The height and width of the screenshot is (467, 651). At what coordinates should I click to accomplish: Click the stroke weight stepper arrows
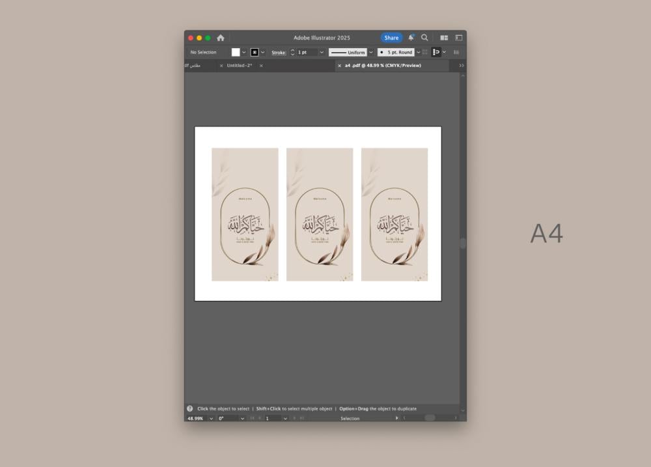292,52
